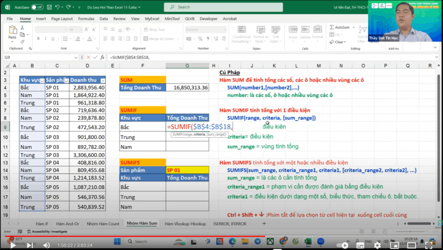The width and height of the screenshot is (443, 250).
Task: Click the AutoSum sigma icon
Action: click(x=332, y=27)
